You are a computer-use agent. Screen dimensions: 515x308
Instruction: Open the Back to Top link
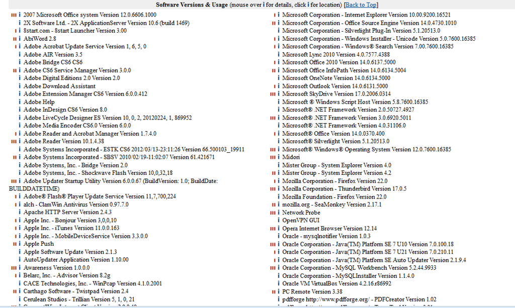point(361,5)
